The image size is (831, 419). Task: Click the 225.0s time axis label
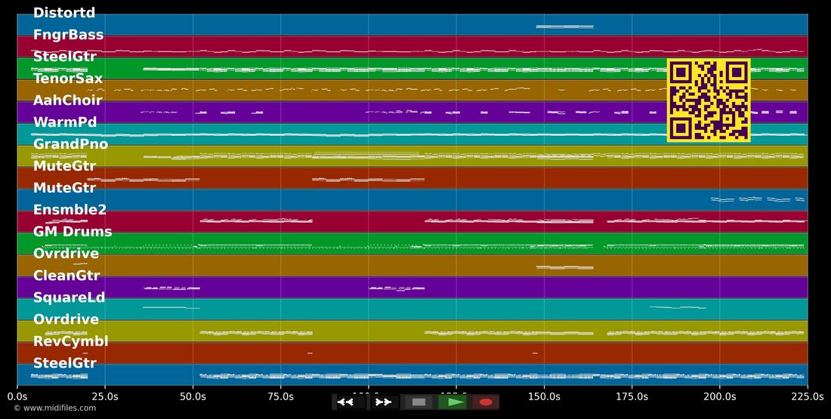click(808, 397)
